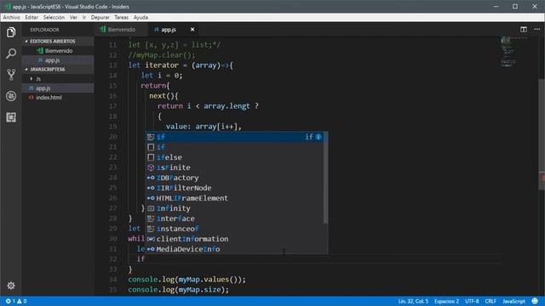Click the editor vertical scrollbar
Image resolution: width=545 pixels, height=306 pixels.
(542, 134)
